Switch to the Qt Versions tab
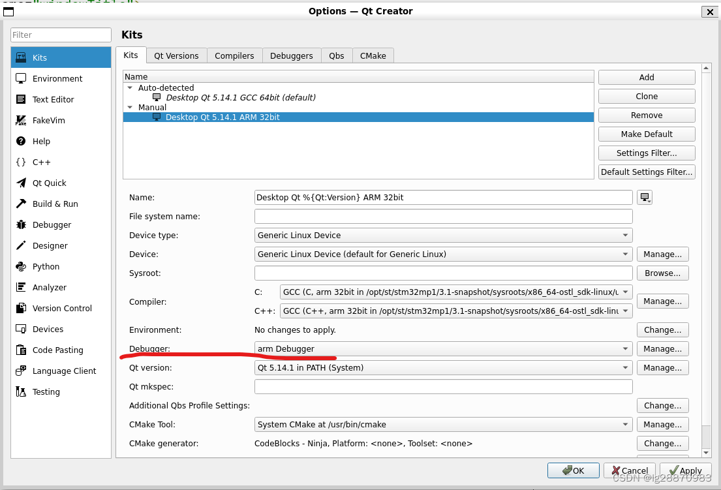The image size is (721, 490). 176,55
